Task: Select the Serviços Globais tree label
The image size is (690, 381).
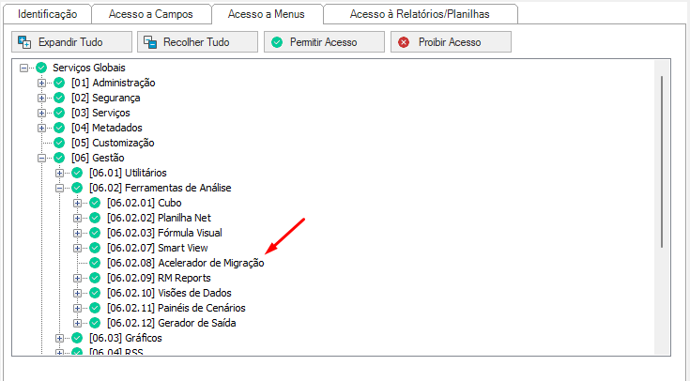Action: pyautogui.click(x=89, y=68)
